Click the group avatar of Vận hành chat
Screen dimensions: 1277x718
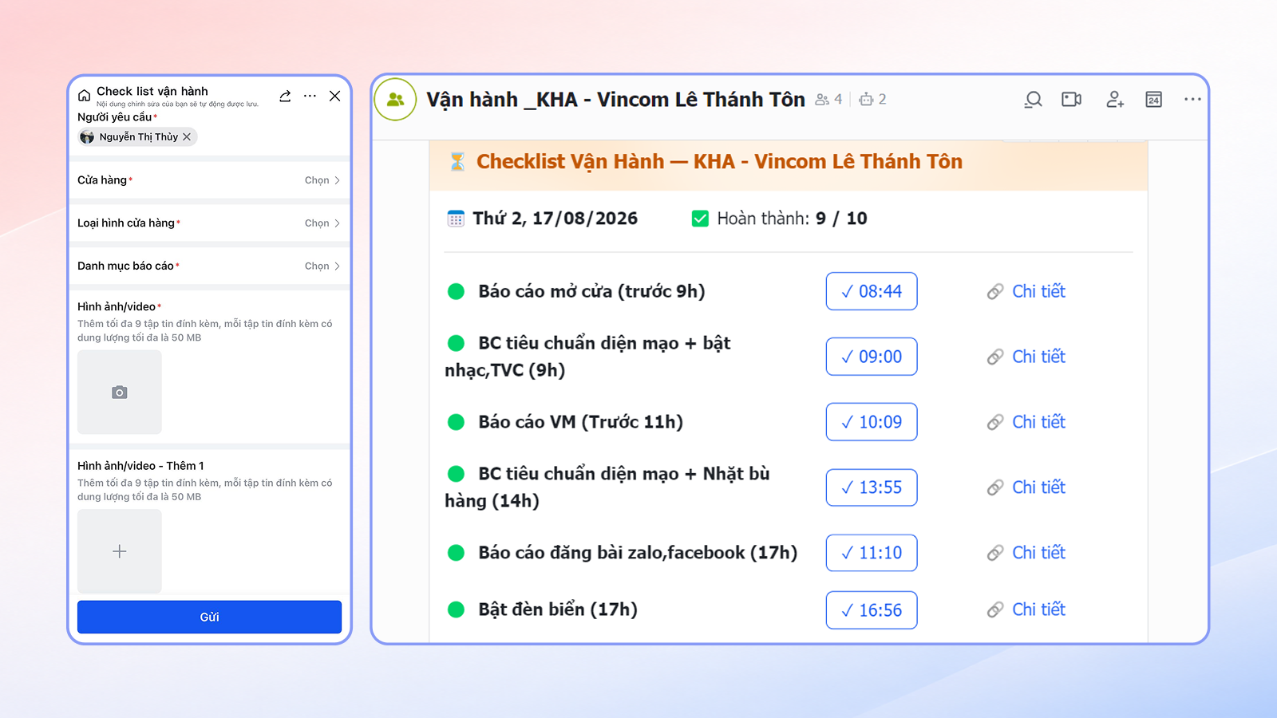pyautogui.click(x=395, y=100)
